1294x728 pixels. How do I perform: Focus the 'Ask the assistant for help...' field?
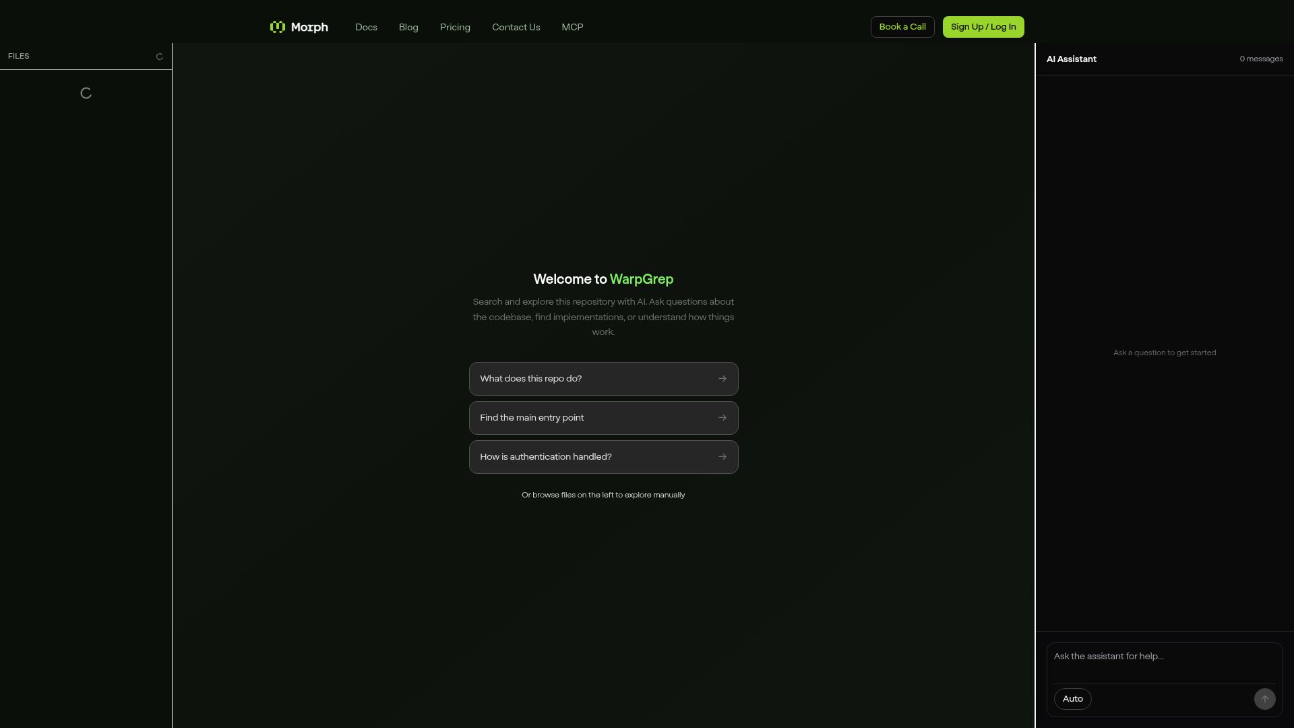pyautogui.click(x=1164, y=663)
